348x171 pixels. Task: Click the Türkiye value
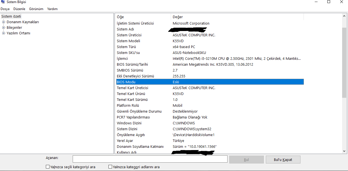point(178,141)
